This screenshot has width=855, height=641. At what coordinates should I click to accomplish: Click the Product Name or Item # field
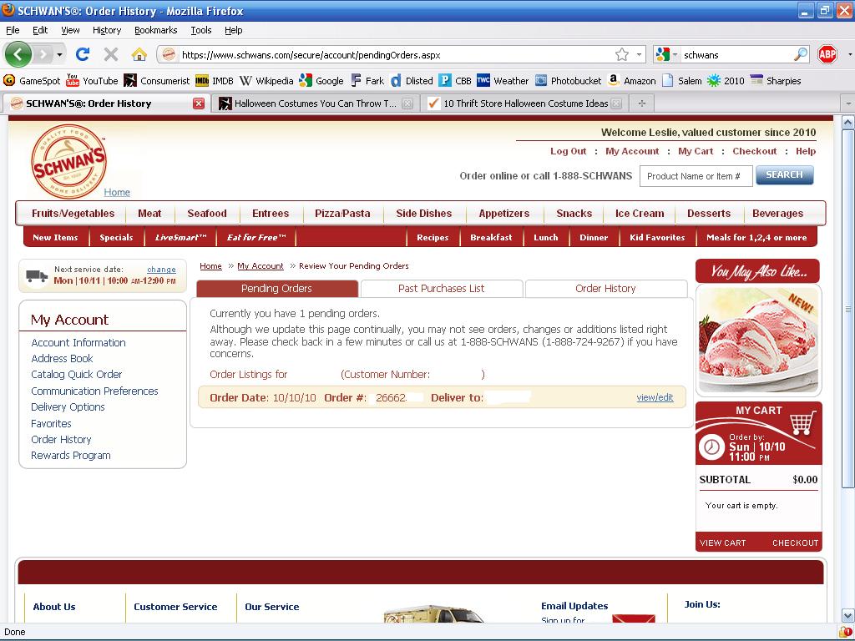click(696, 176)
